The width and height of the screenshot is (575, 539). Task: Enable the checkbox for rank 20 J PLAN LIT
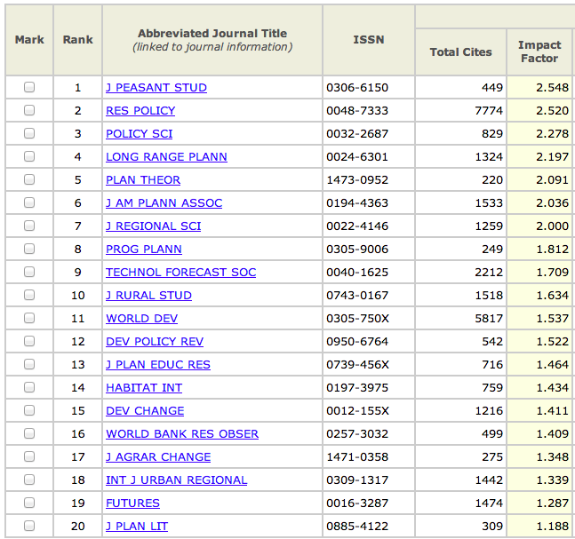(x=29, y=526)
